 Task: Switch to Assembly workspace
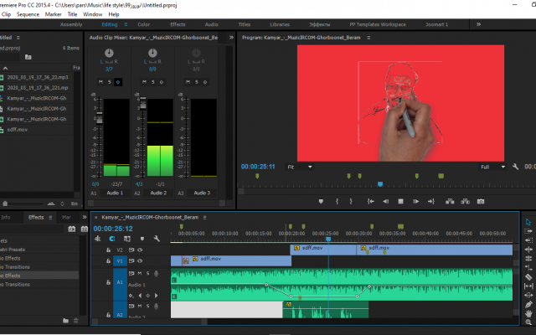[71, 24]
